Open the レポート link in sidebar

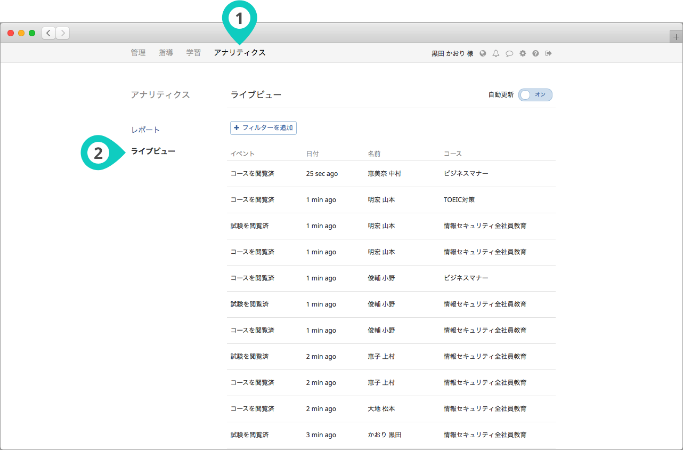pos(145,130)
